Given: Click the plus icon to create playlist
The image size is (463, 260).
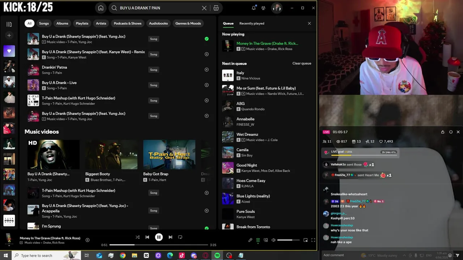Looking at the screenshot, I should click(x=9, y=35).
